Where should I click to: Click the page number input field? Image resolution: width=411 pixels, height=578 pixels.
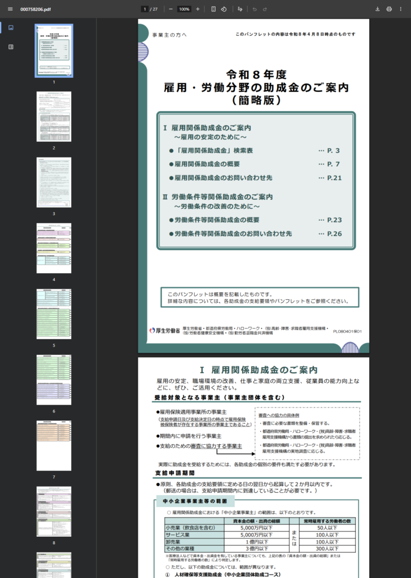145,9
